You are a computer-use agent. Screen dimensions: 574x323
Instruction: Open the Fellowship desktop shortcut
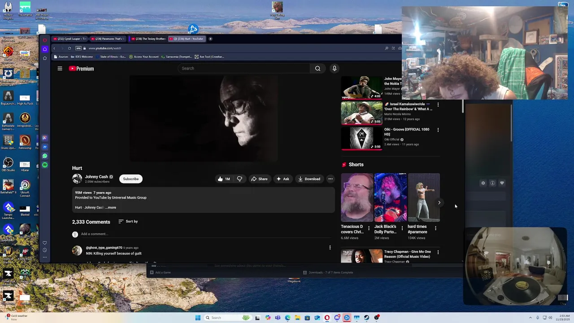(25, 142)
